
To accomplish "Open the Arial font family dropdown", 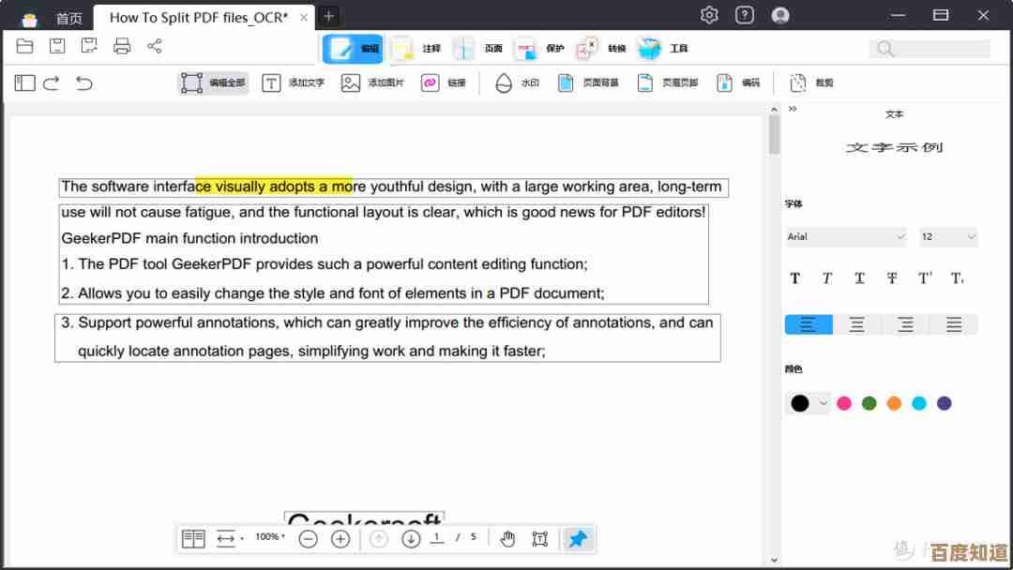I will 846,237.
